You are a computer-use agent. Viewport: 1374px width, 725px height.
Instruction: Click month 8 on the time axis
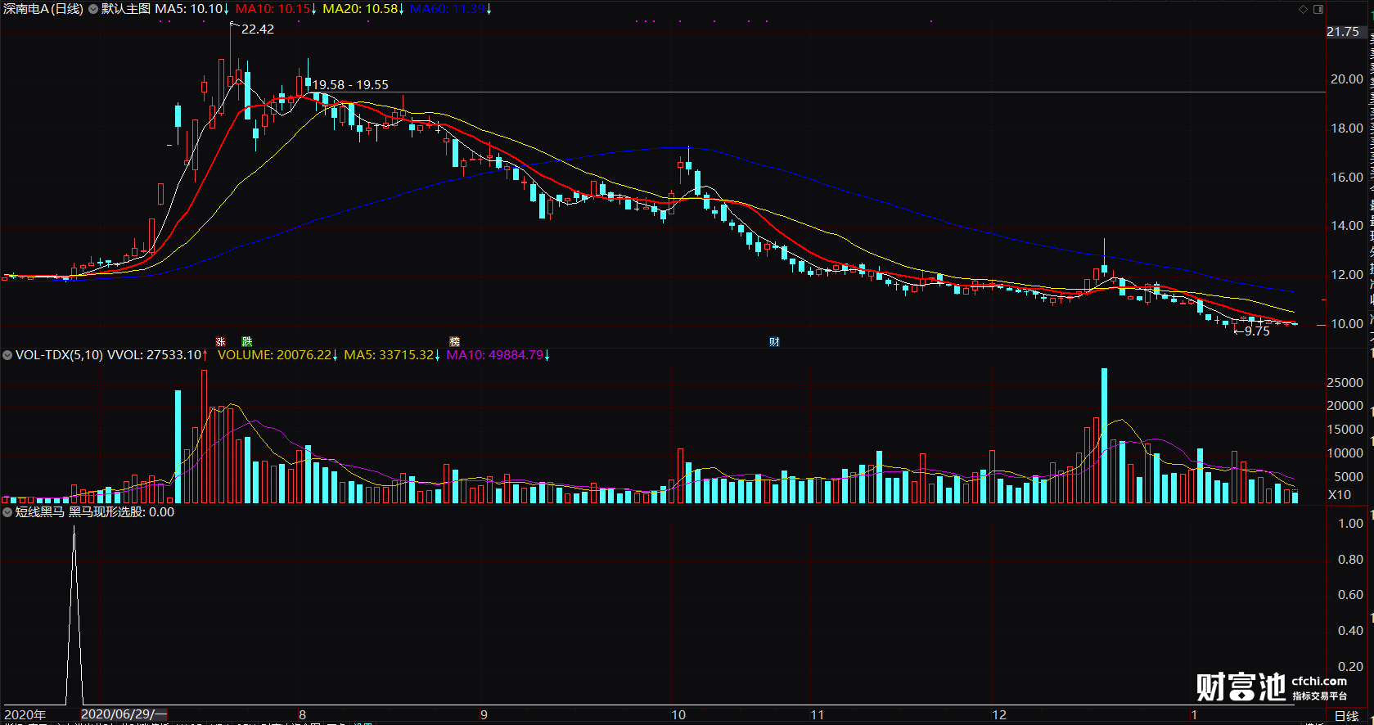point(303,714)
